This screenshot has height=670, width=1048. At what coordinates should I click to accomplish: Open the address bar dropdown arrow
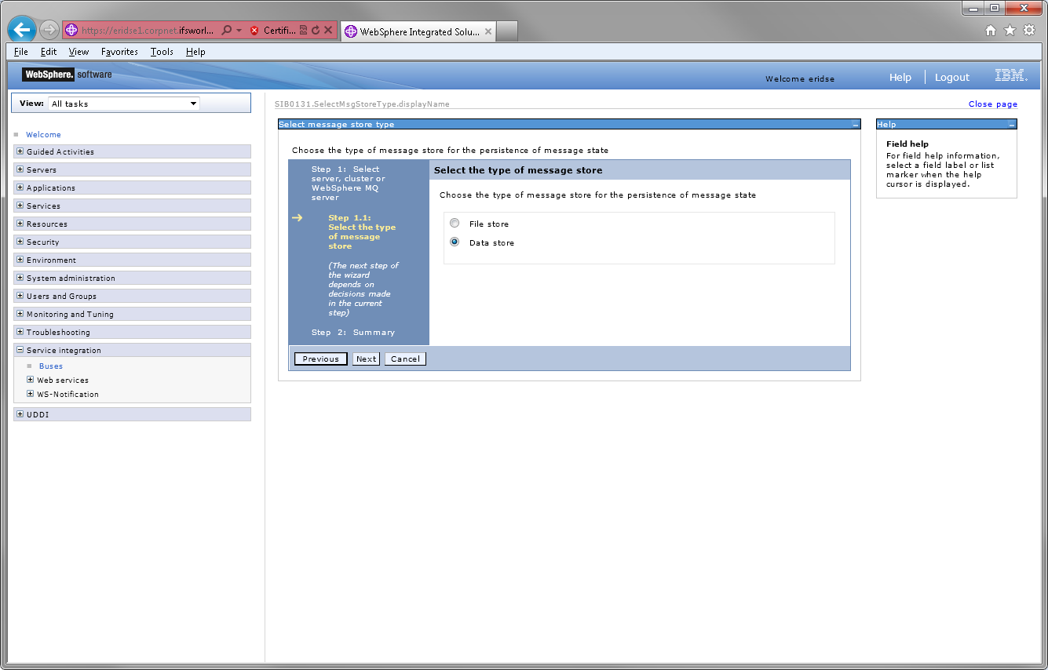coord(239,31)
